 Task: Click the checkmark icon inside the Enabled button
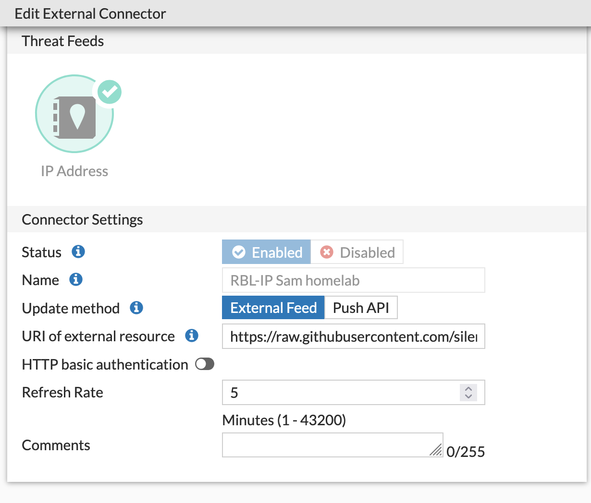(x=239, y=251)
